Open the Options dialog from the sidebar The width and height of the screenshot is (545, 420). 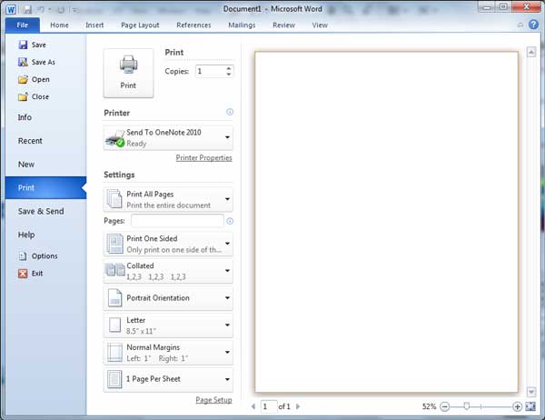point(37,256)
